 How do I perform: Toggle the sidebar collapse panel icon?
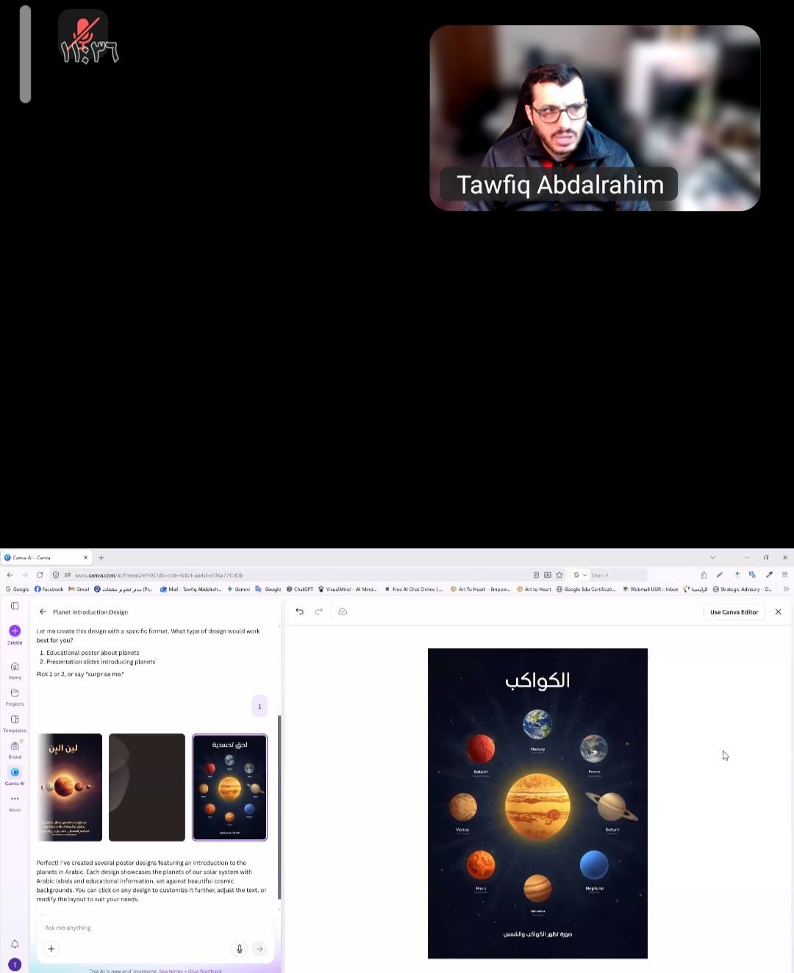coord(15,606)
